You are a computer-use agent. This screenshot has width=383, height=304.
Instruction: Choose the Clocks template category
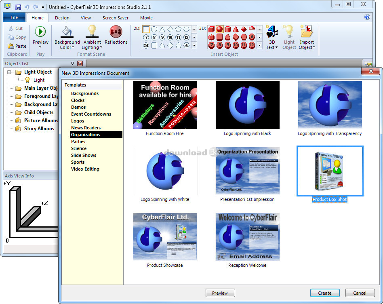(78, 100)
